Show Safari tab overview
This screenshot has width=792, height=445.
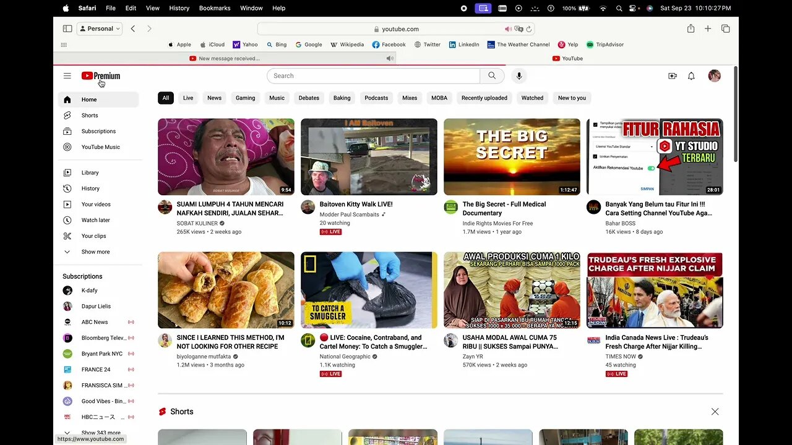[x=726, y=28]
